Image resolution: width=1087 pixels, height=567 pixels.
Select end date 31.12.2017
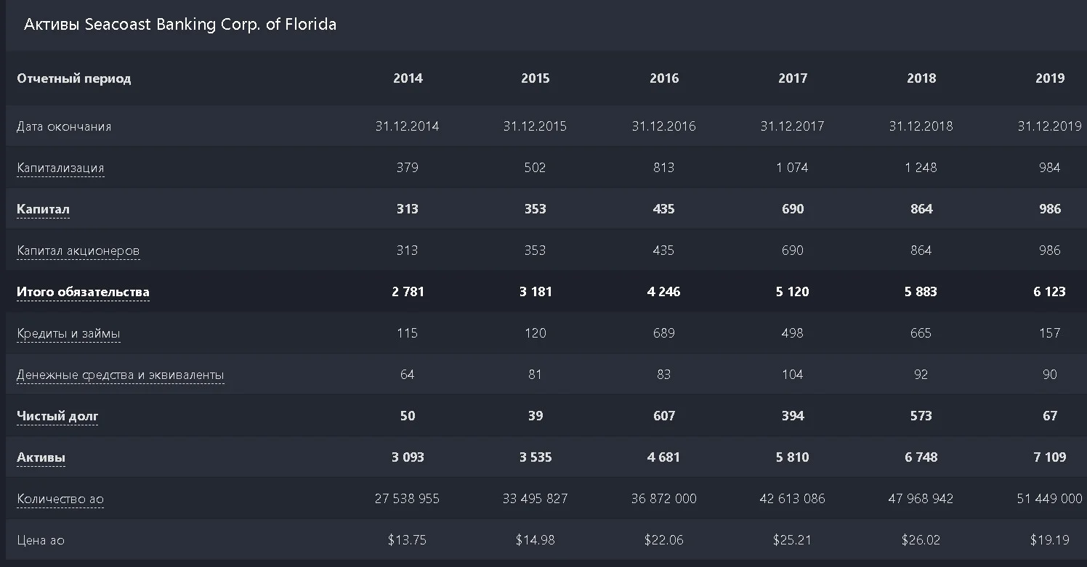(x=793, y=126)
